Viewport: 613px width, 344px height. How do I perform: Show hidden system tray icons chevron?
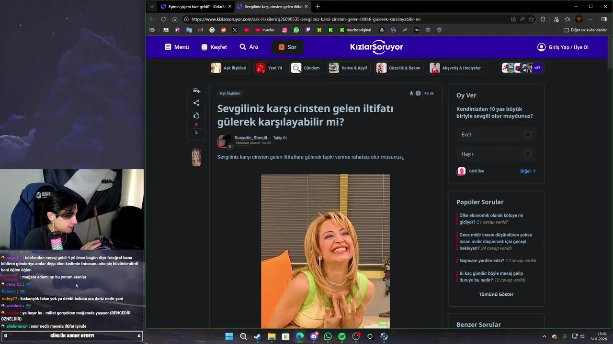coord(544,336)
